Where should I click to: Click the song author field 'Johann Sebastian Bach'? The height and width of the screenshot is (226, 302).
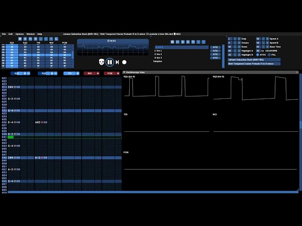pyautogui.click(x=254, y=60)
